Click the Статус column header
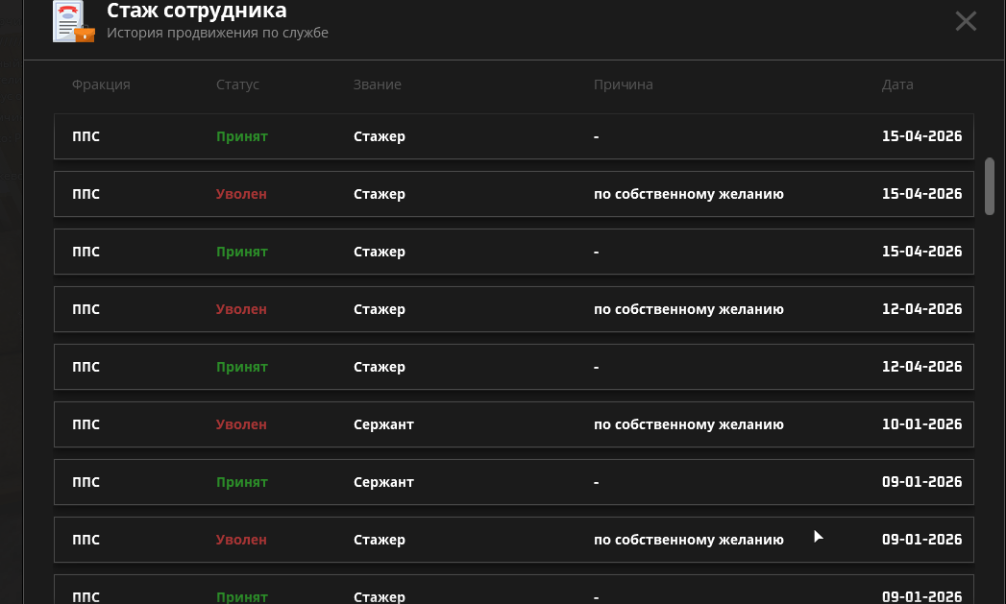1006x604 pixels. point(237,85)
